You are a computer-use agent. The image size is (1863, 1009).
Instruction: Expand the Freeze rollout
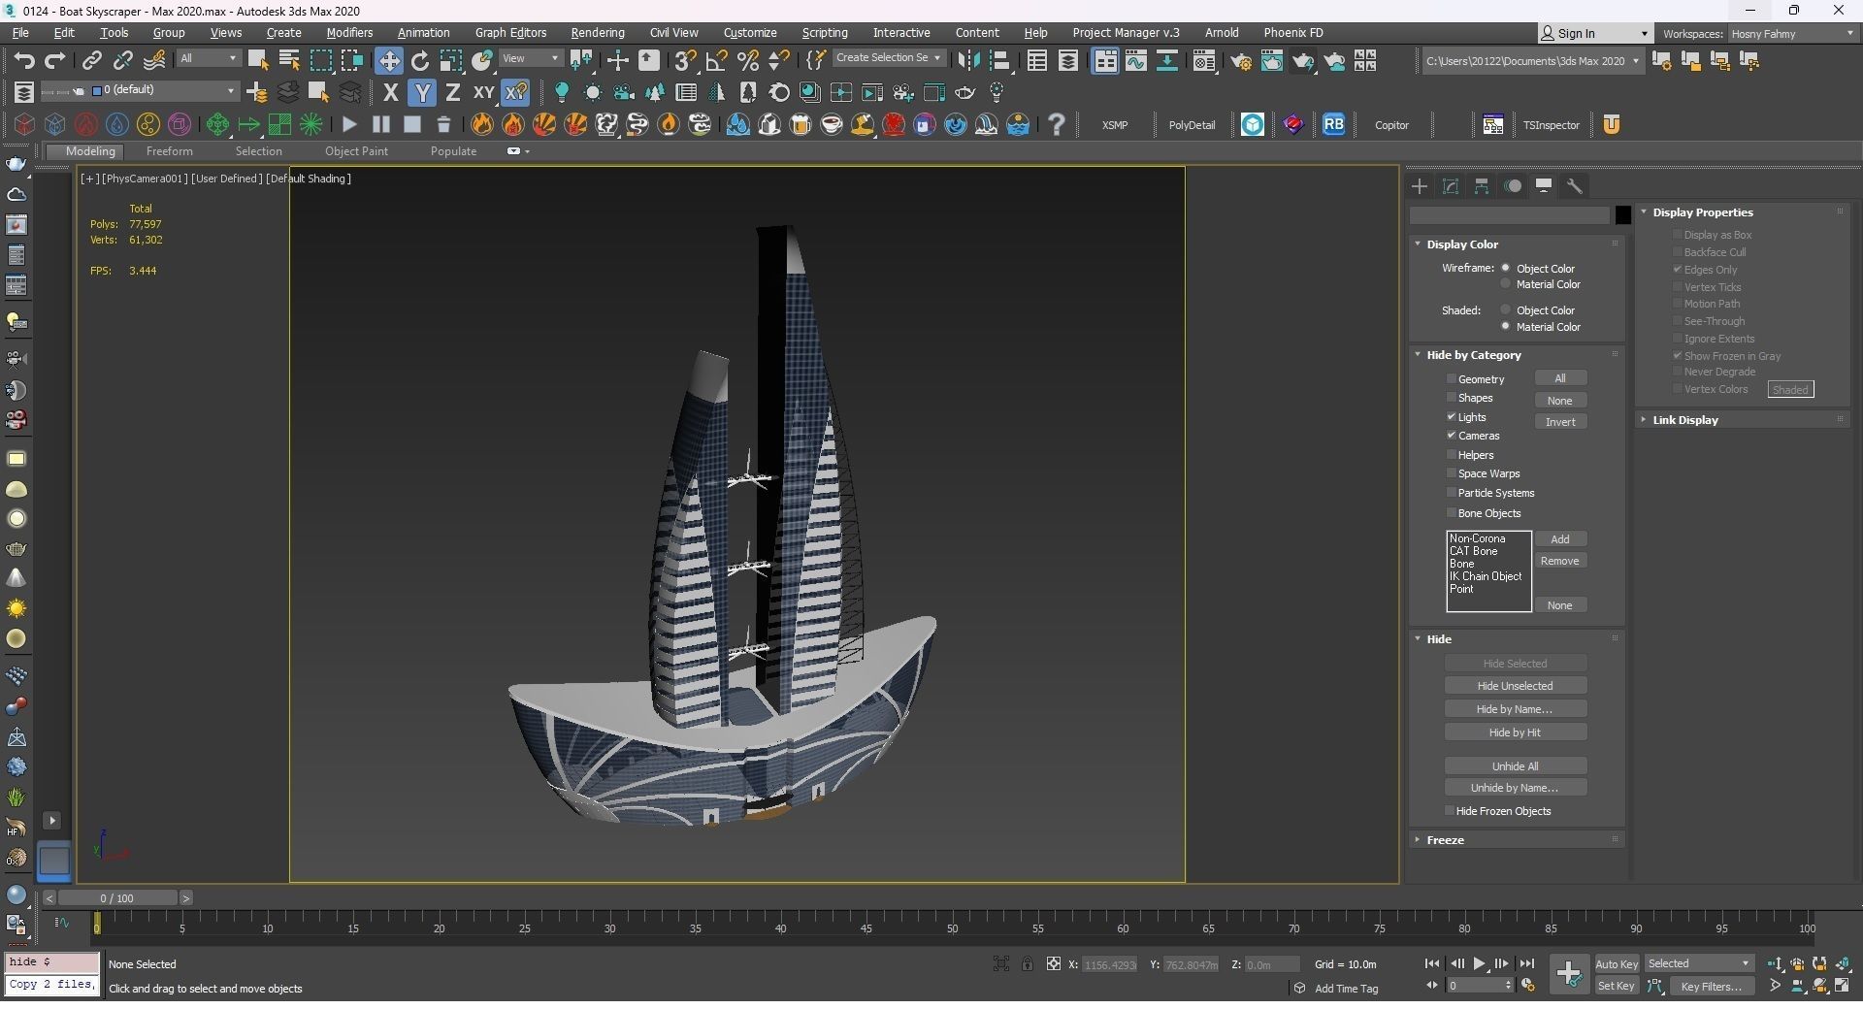coord(1444,840)
